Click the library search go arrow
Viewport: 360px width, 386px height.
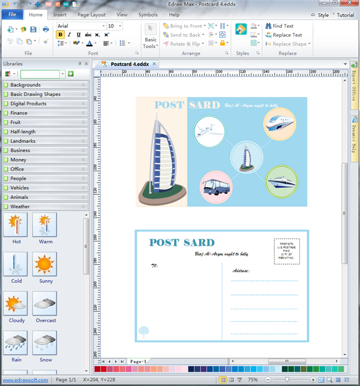[x=71, y=74]
